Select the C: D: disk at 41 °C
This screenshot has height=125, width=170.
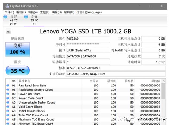tap(14, 20)
